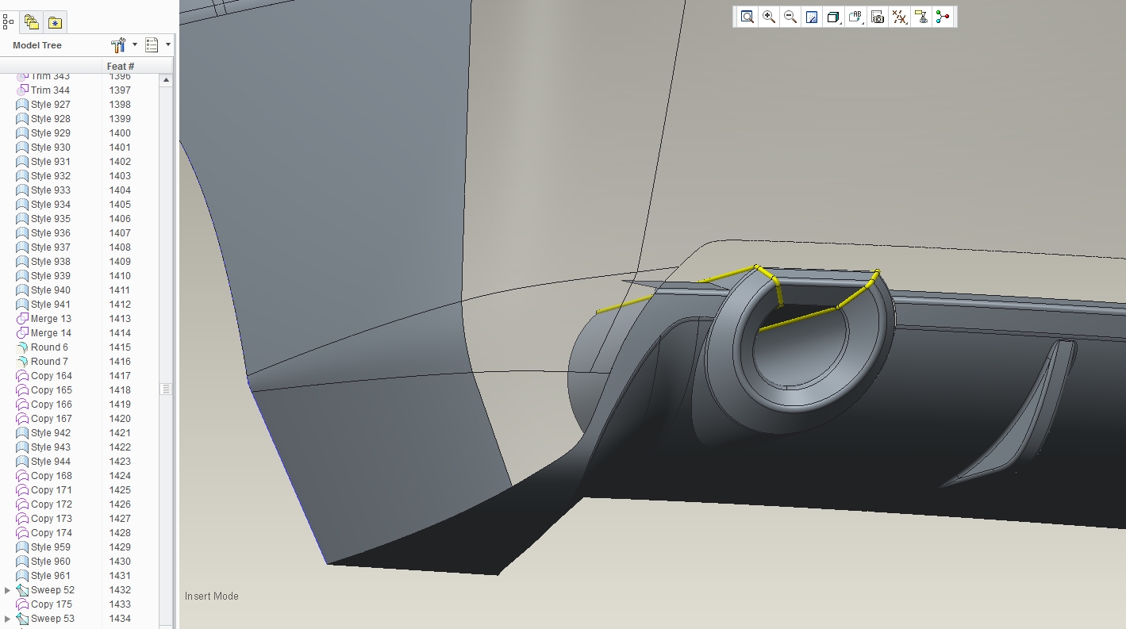Click the Model Tree panel title
Screen dimensions: 1126x629
click(37, 45)
